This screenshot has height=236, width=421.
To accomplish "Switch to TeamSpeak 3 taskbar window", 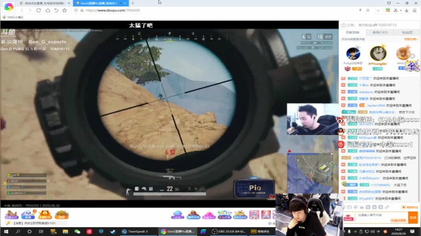I will pos(135,231).
